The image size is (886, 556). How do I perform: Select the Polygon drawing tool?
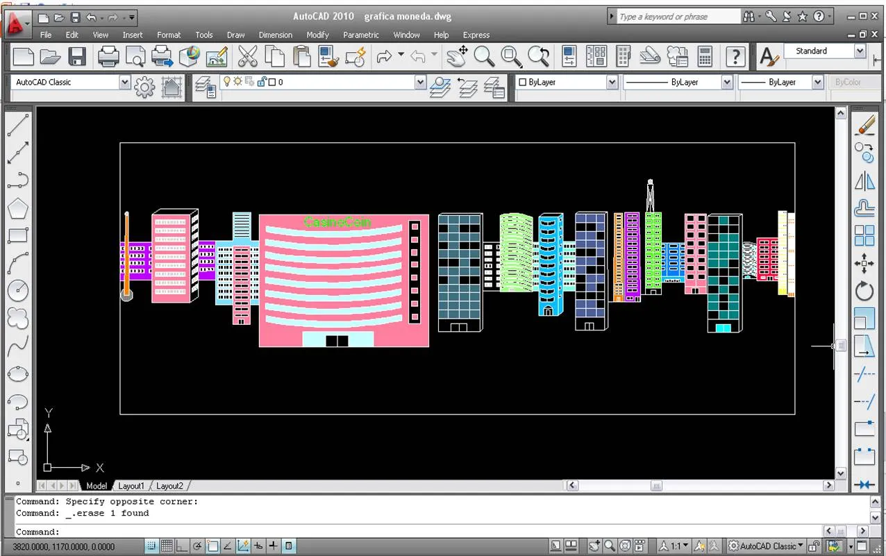pos(17,208)
